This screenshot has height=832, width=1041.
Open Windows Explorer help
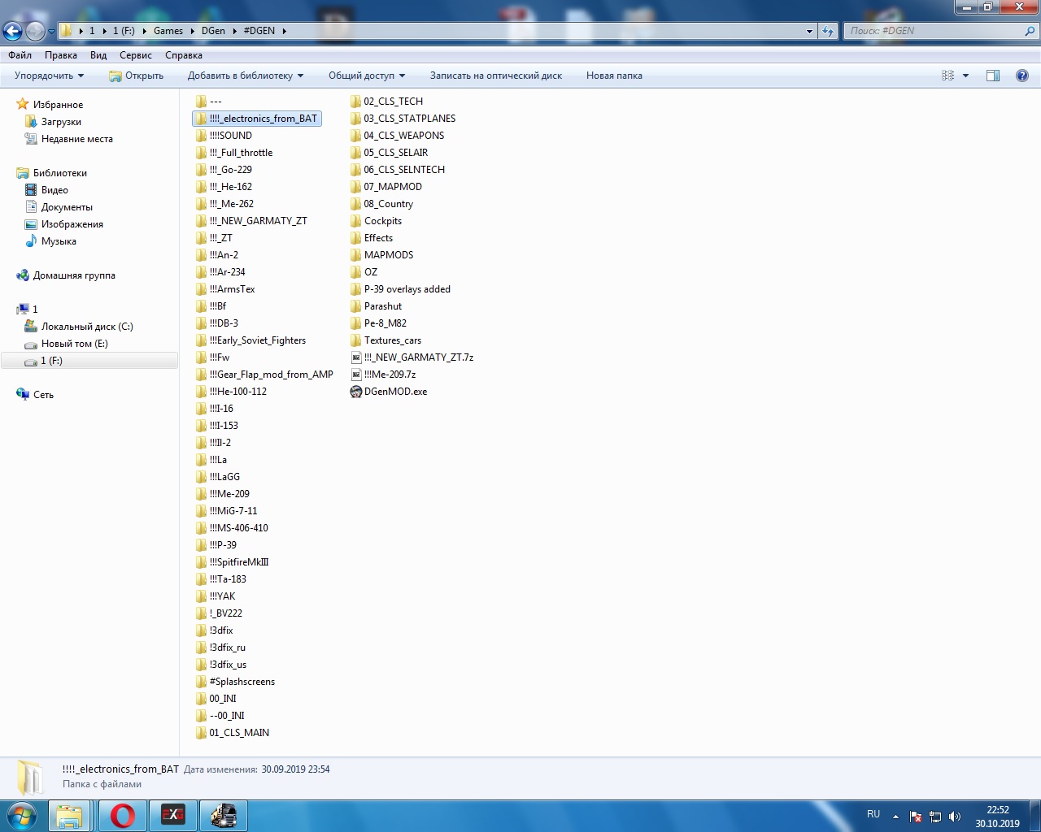(x=1022, y=76)
